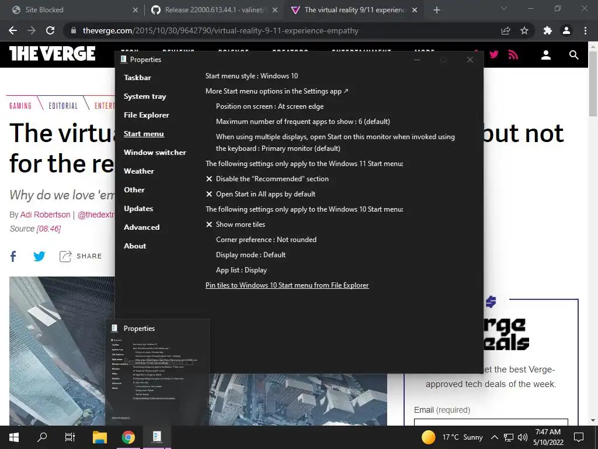The height and width of the screenshot is (449, 598).
Task: Go to Weather settings in Properties
Action: pos(139,171)
